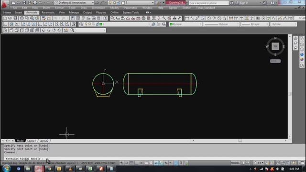Click the Windows Start button
The height and width of the screenshot is (172, 306).
[6, 168]
